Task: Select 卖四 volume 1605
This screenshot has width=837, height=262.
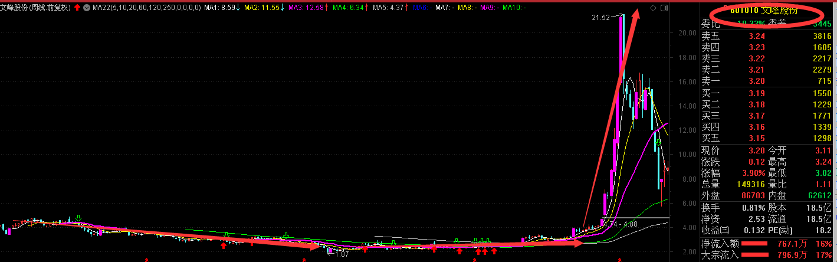Action: pos(821,47)
